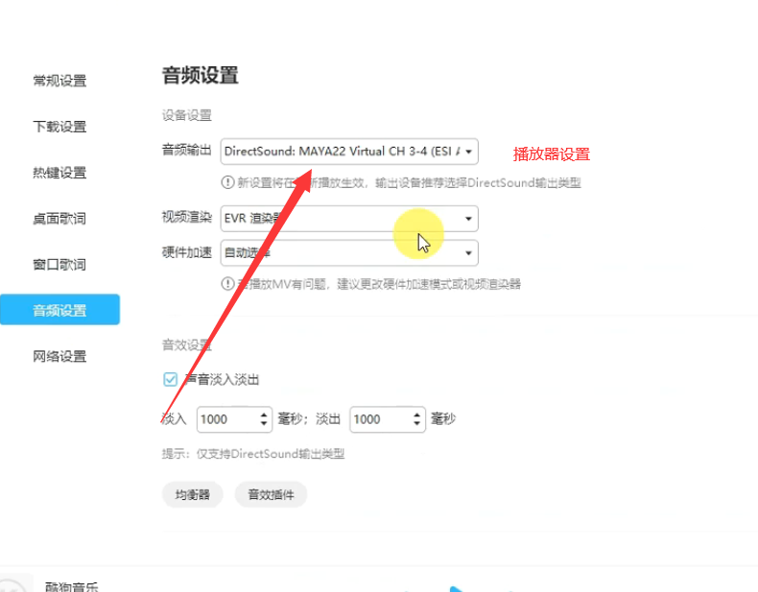
Task: Open the 音效插件 button
Action: 271,494
